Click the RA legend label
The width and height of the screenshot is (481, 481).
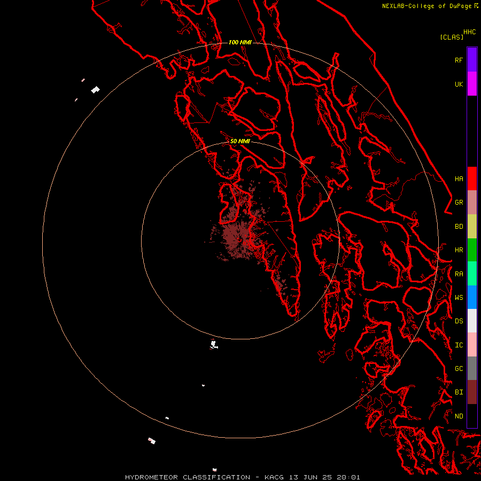(x=459, y=274)
